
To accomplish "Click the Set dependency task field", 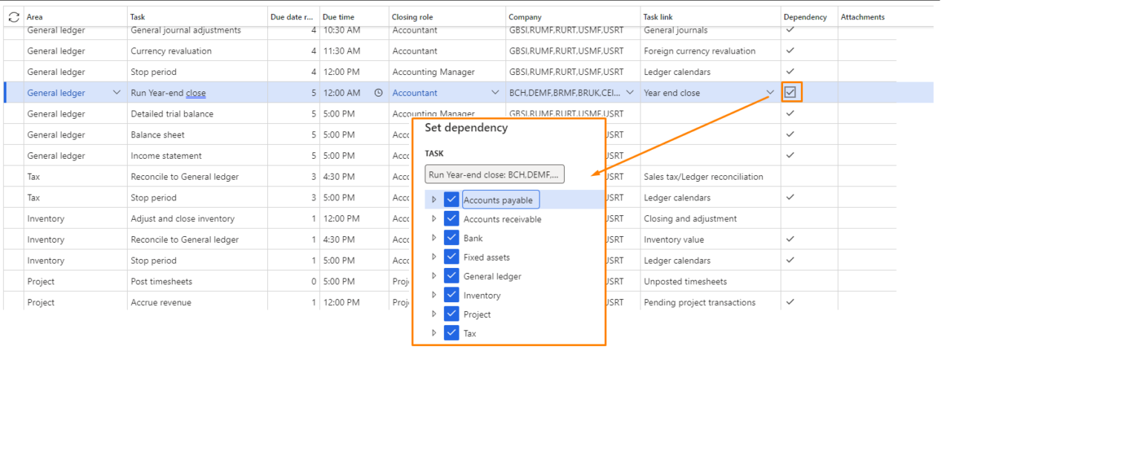I will click(x=494, y=174).
